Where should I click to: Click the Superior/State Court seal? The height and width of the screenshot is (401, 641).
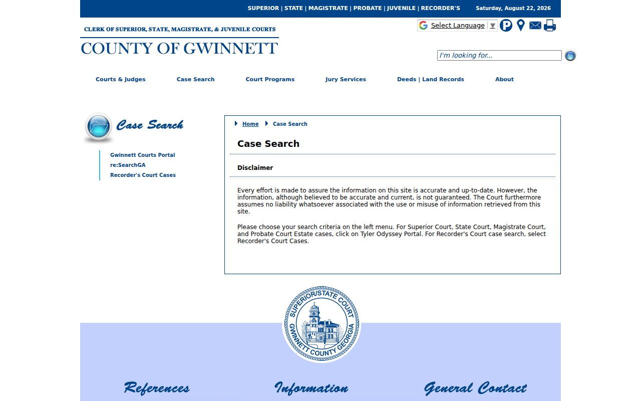click(x=322, y=324)
